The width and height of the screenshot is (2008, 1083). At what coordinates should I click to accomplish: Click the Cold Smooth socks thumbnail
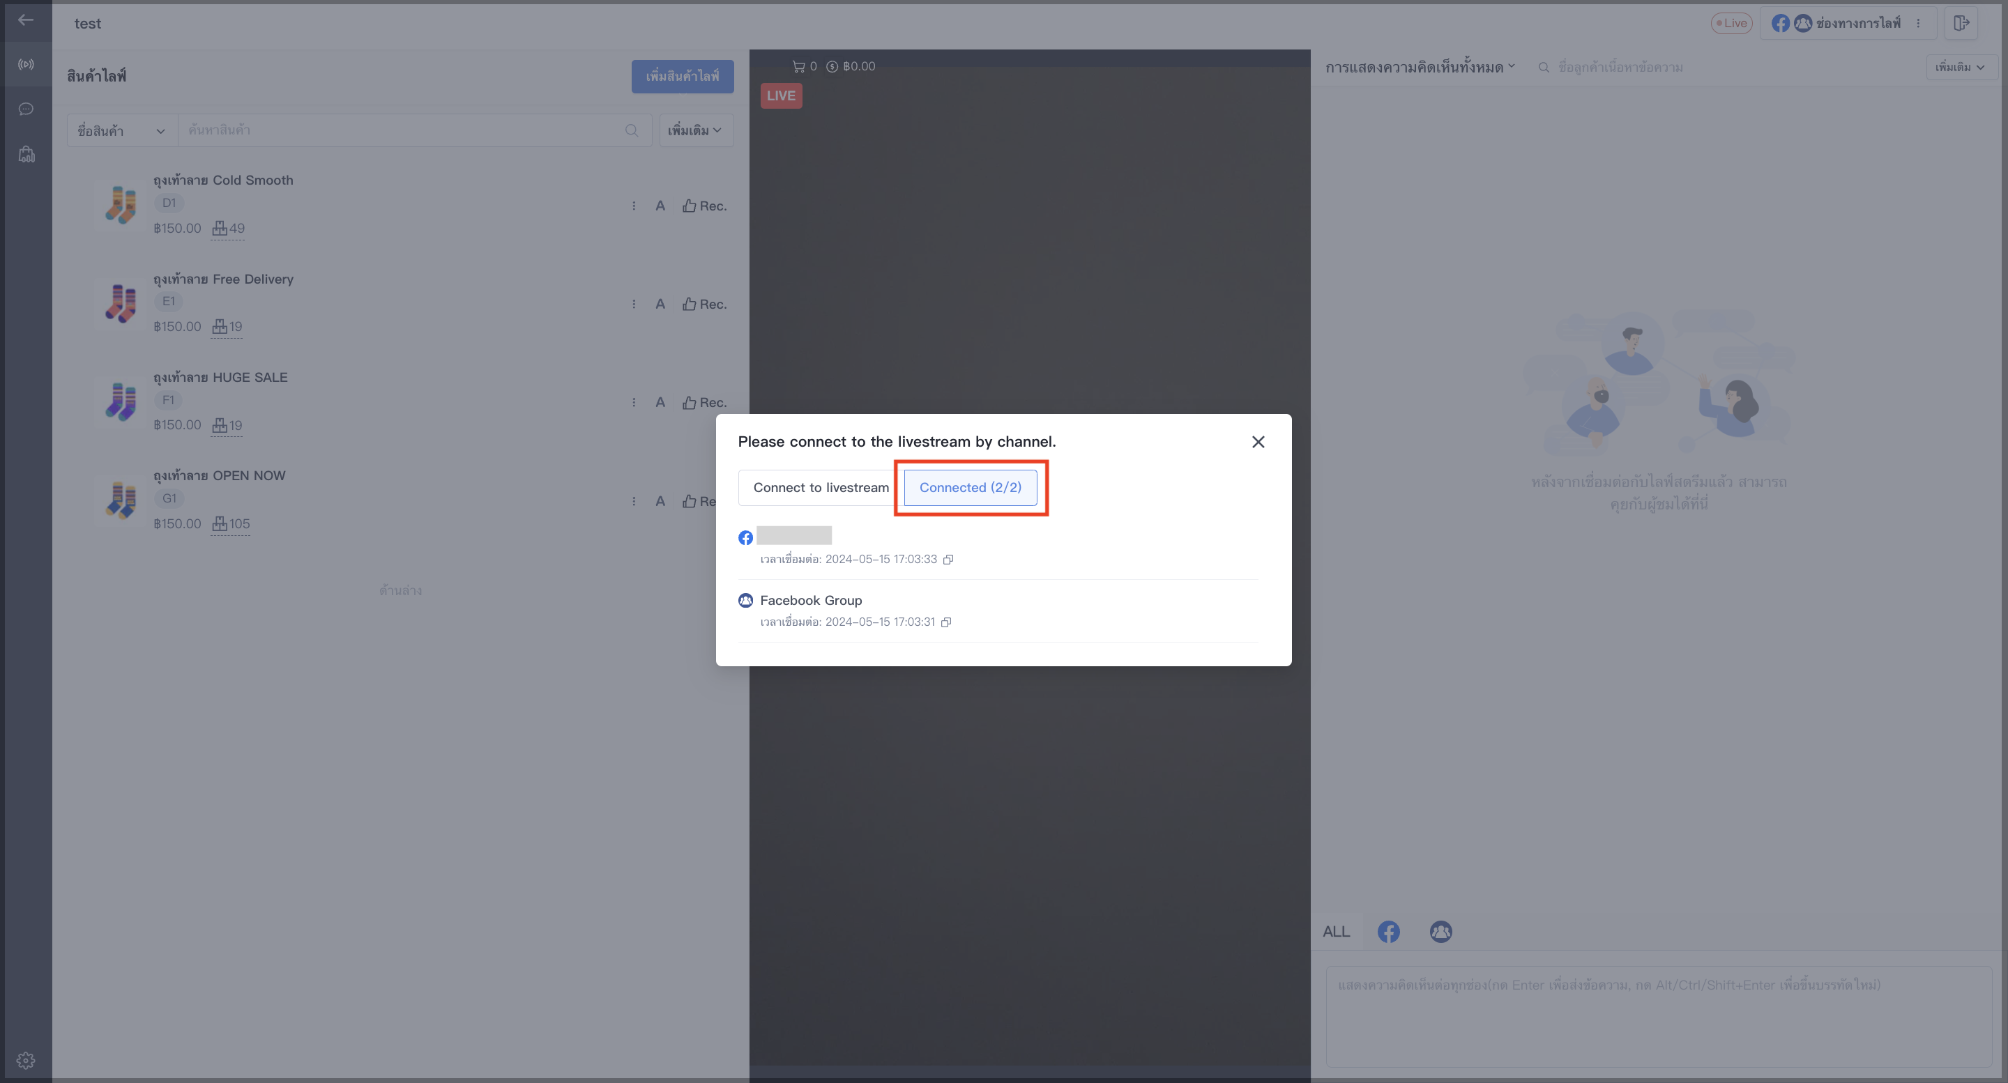point(121,204)
